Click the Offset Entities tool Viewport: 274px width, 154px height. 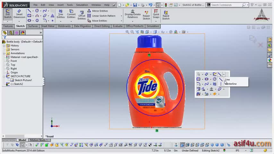(x=81, y=15)
